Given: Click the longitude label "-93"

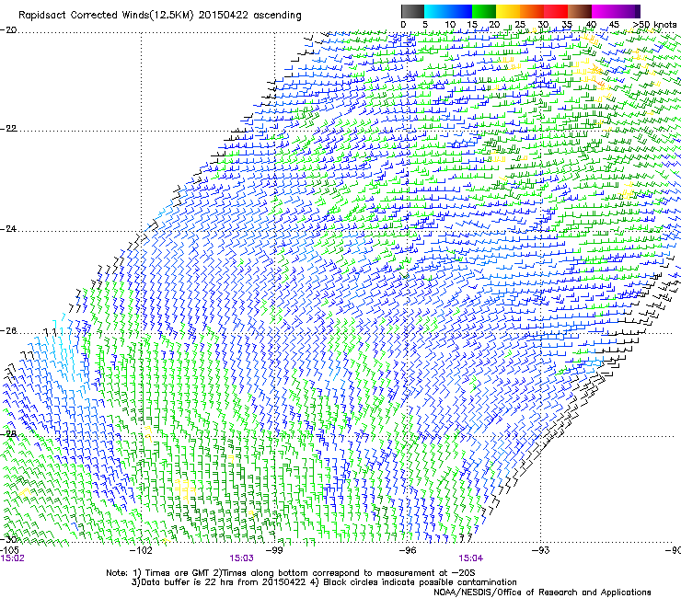Looking at the screenshot, I should 540,551.
